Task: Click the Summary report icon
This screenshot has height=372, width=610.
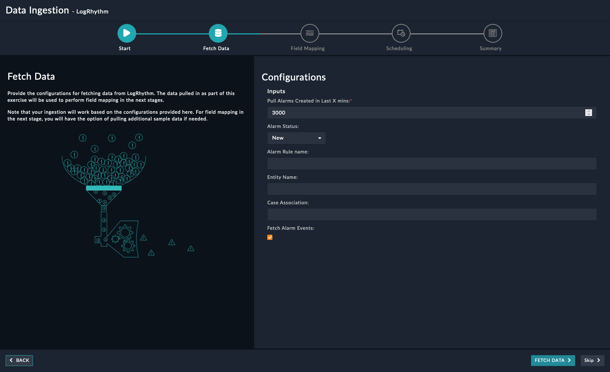Action: click(492, 33)
